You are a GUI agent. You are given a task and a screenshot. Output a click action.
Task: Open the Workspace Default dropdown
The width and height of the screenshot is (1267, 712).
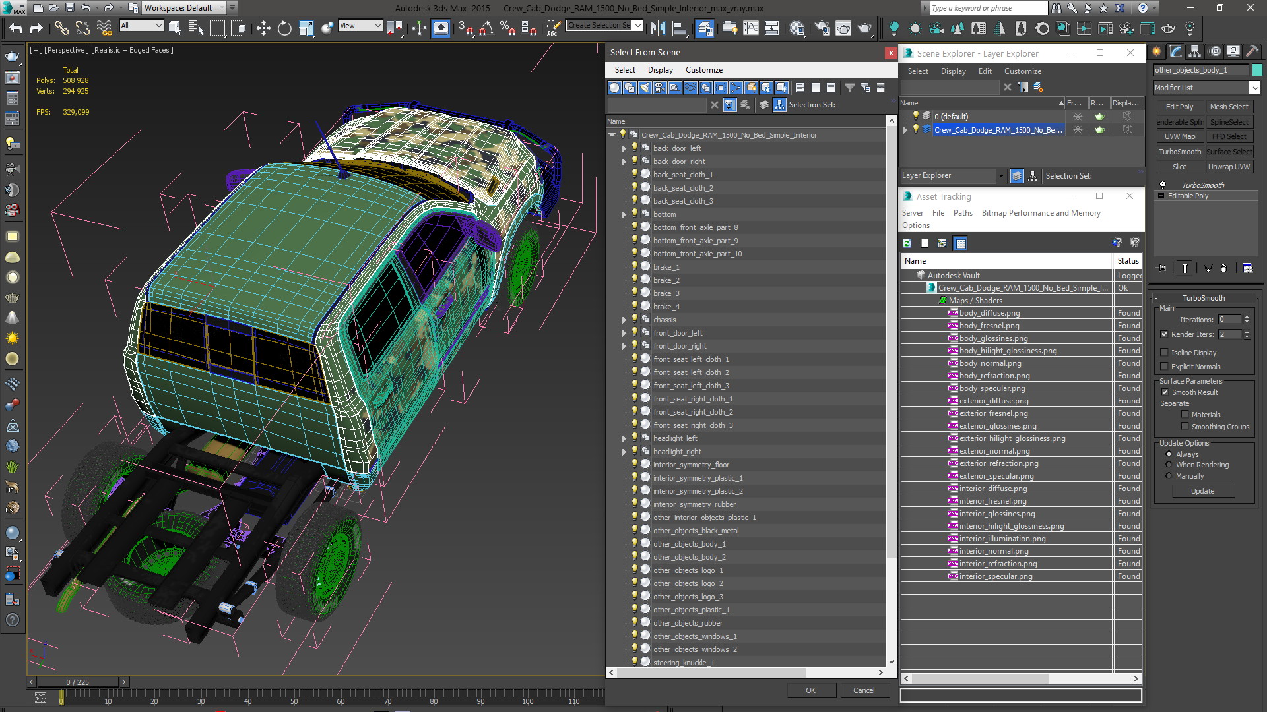tap(185, 8)
